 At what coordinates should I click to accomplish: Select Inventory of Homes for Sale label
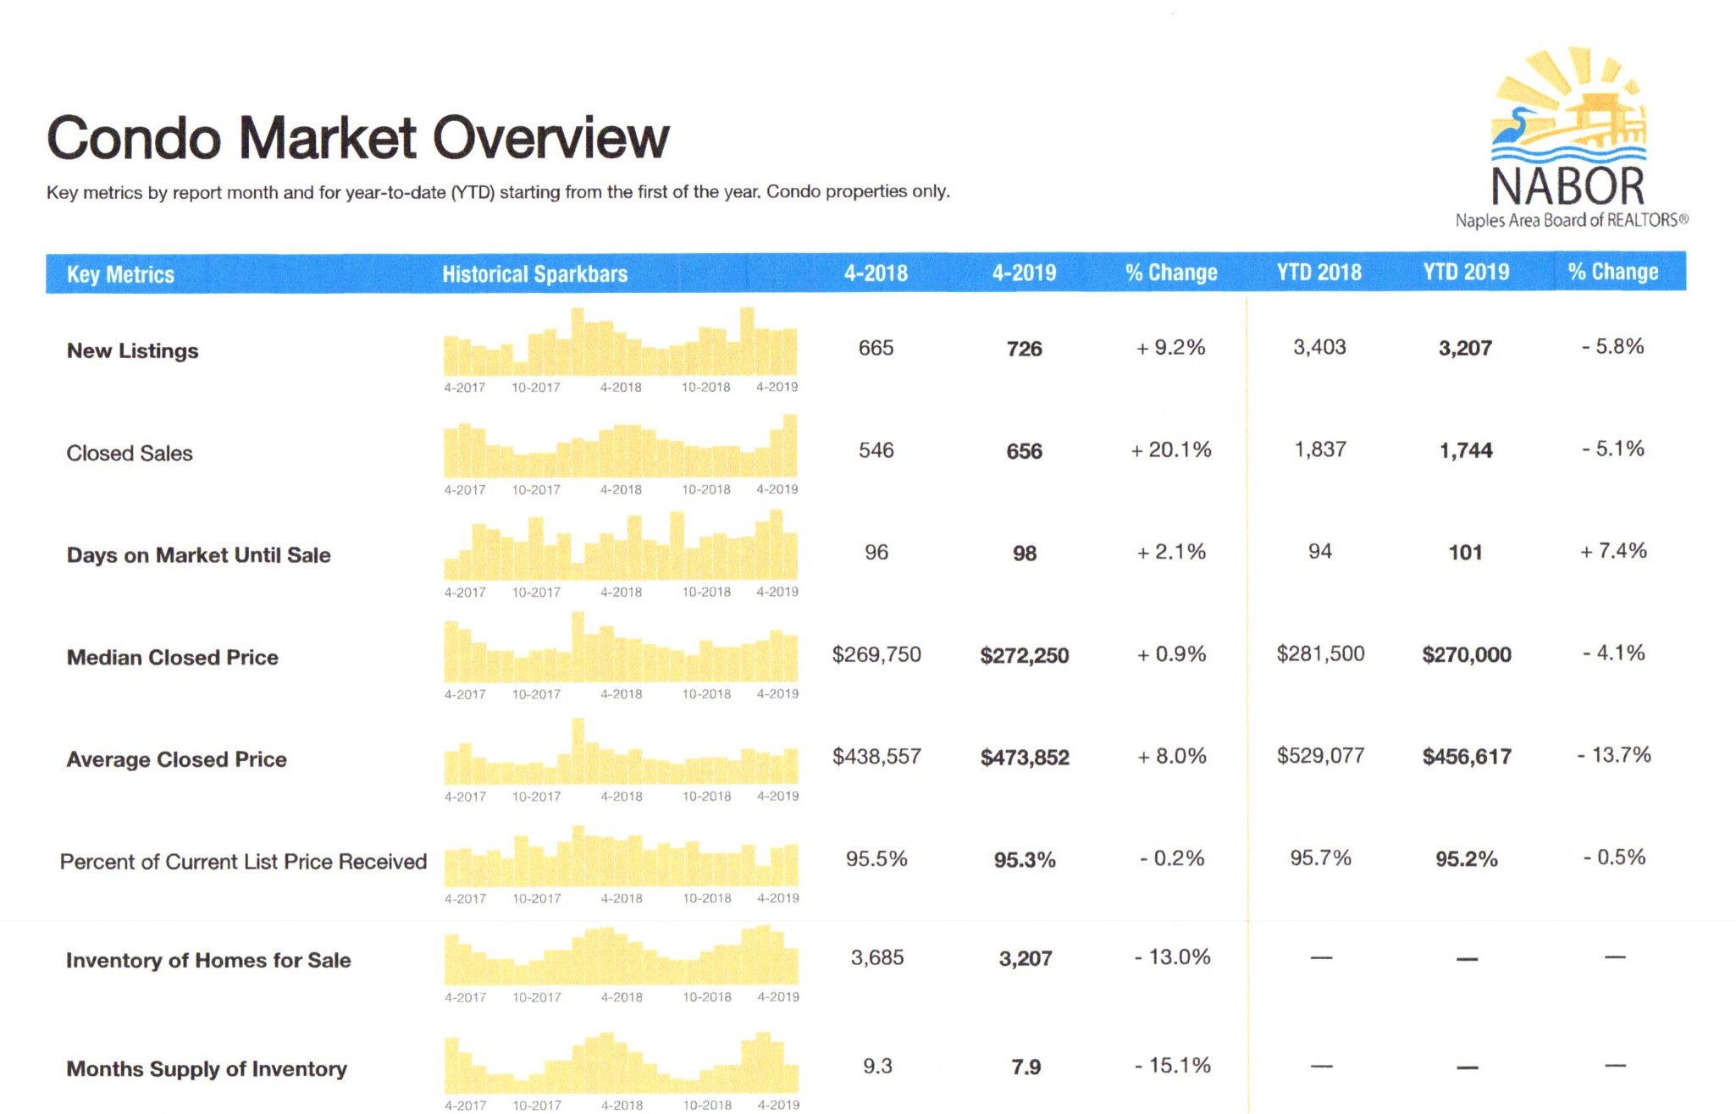(x=208, y=960)
